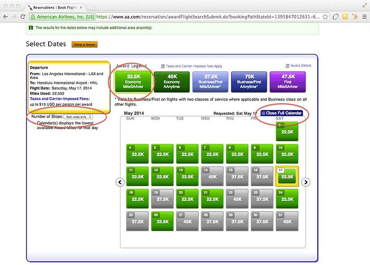
Task: Click the next month arrow on calendar
Action: (305, 182)
